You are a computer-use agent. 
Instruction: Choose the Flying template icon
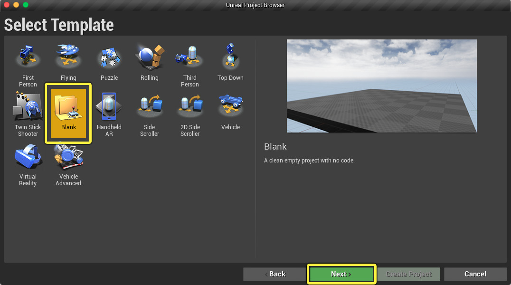[x=68, y=57]
